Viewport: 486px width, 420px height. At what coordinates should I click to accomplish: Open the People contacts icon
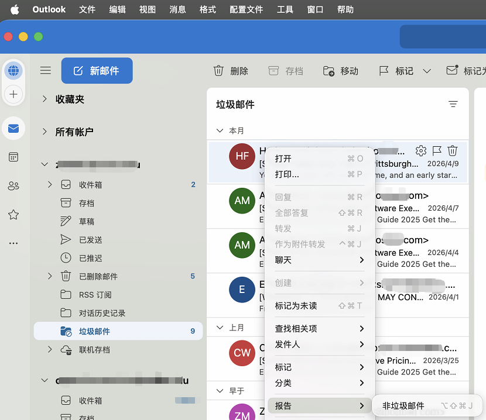click(13, 186)
